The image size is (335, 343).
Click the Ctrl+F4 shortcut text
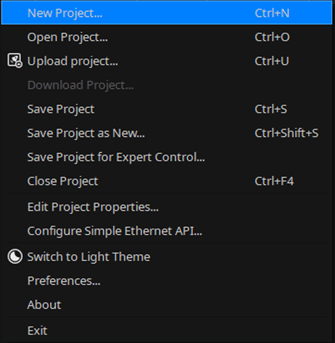point(274,181)
